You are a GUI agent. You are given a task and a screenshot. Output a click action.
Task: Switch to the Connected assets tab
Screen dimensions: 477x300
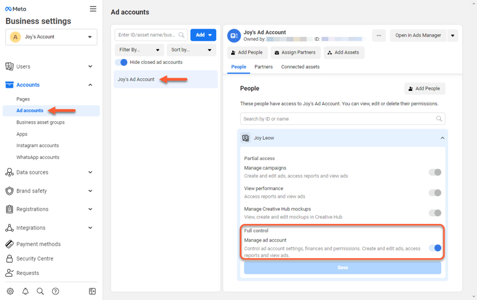tap(300, 67)
